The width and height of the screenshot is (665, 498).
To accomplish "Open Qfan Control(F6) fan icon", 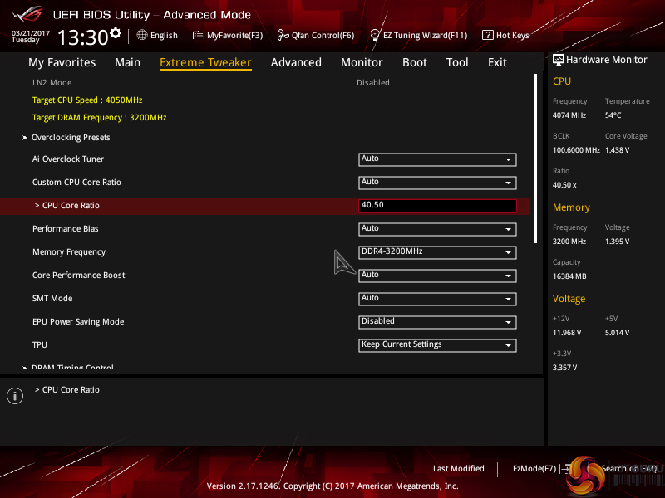I will pos(283,35).
